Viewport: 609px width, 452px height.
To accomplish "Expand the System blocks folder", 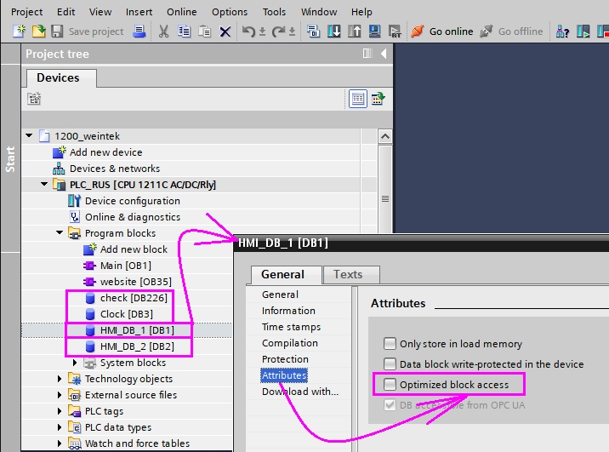I will pyautogui.click(x=75, y=363).
